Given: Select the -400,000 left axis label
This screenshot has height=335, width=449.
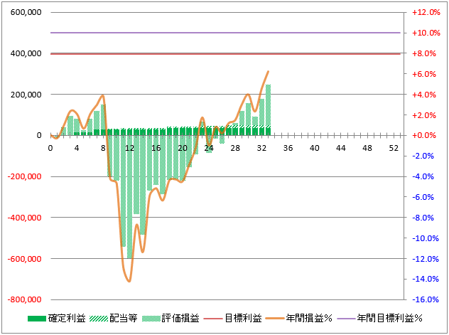Looking at the screenshot, I should pyautogui.click(x=25, y=218).
